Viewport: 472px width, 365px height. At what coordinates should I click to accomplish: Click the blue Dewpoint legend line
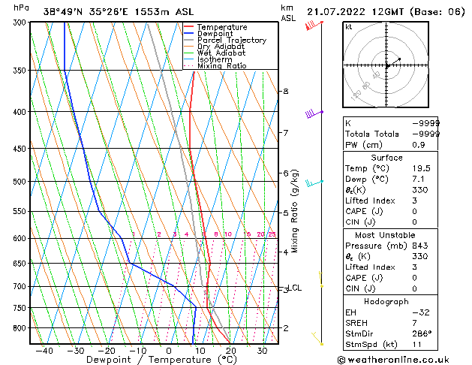189,34
